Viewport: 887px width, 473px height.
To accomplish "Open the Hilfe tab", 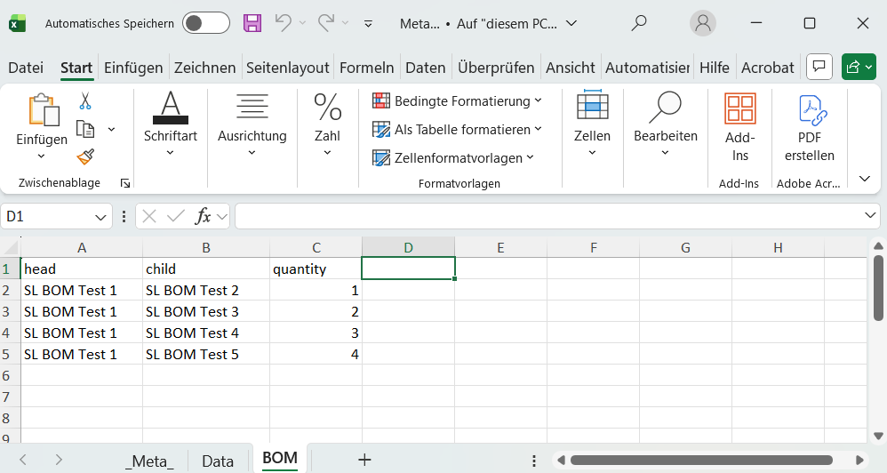I will 715,68.
